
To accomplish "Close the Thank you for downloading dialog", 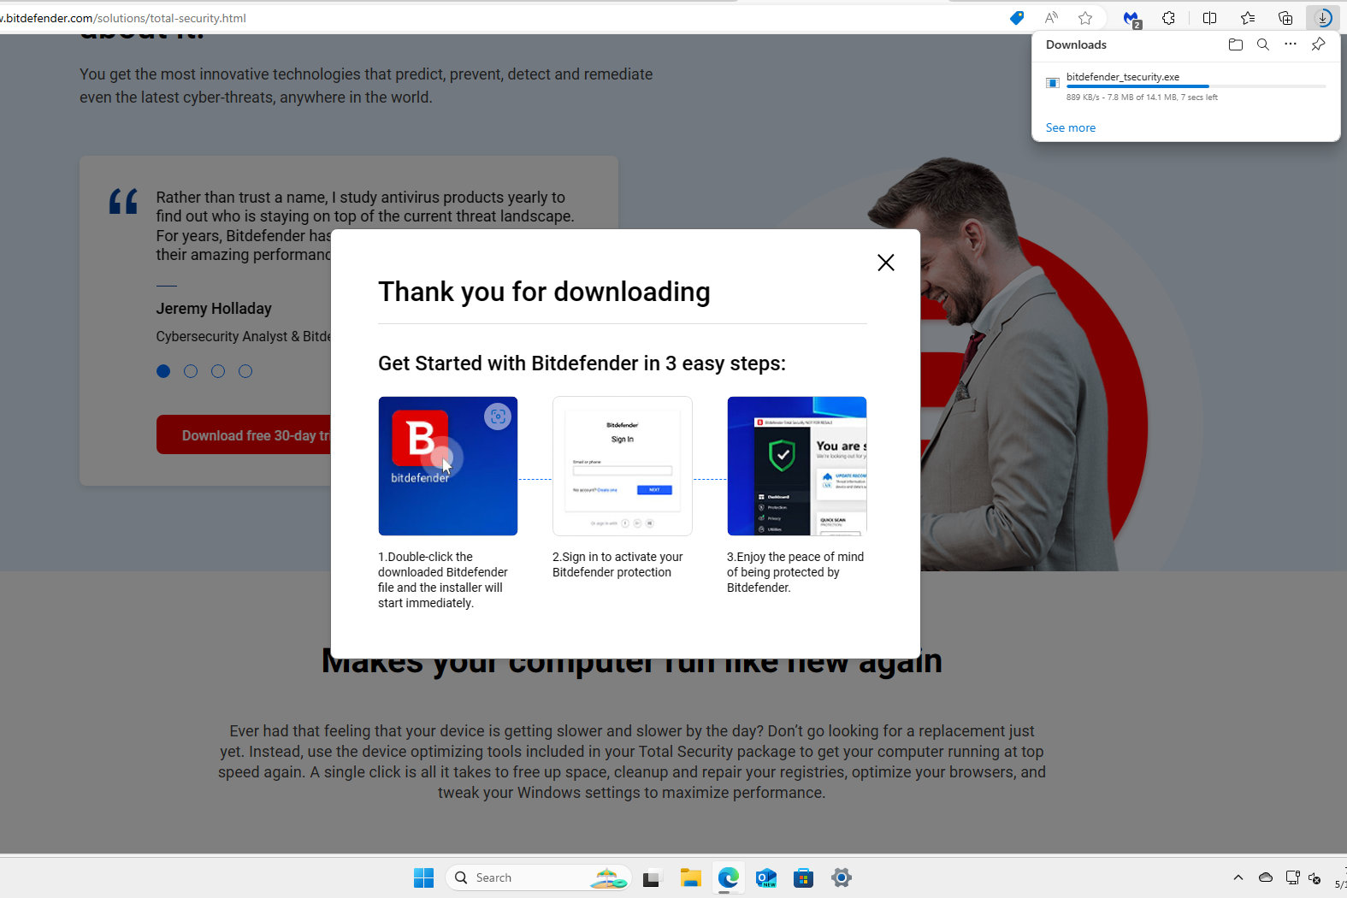I will [x=886, y=263].
